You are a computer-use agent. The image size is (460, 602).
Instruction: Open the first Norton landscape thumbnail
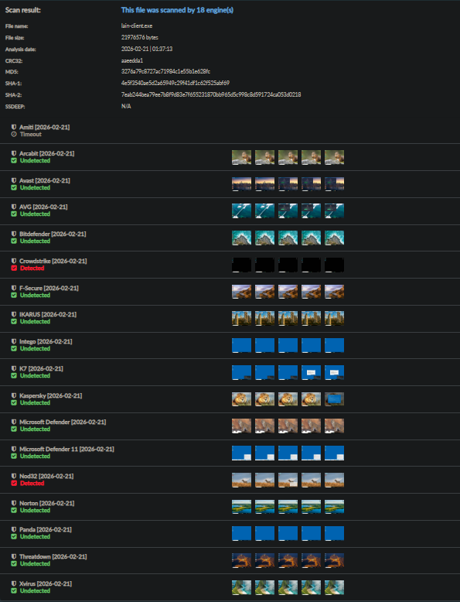tap(242, 507)
